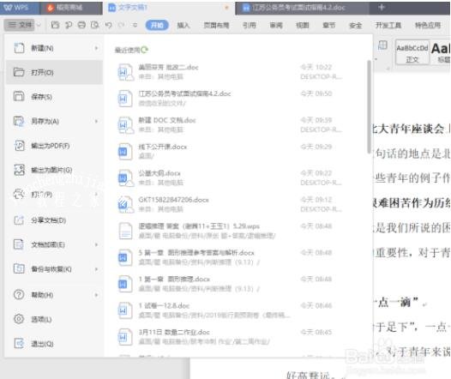This screenshot has height=379, width=451.
Task: Click the 输出为PDF(F) export icon
Action: point(19,146)
